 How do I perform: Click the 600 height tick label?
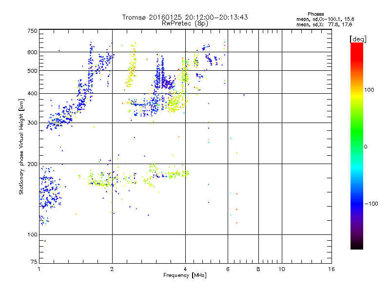32,52
